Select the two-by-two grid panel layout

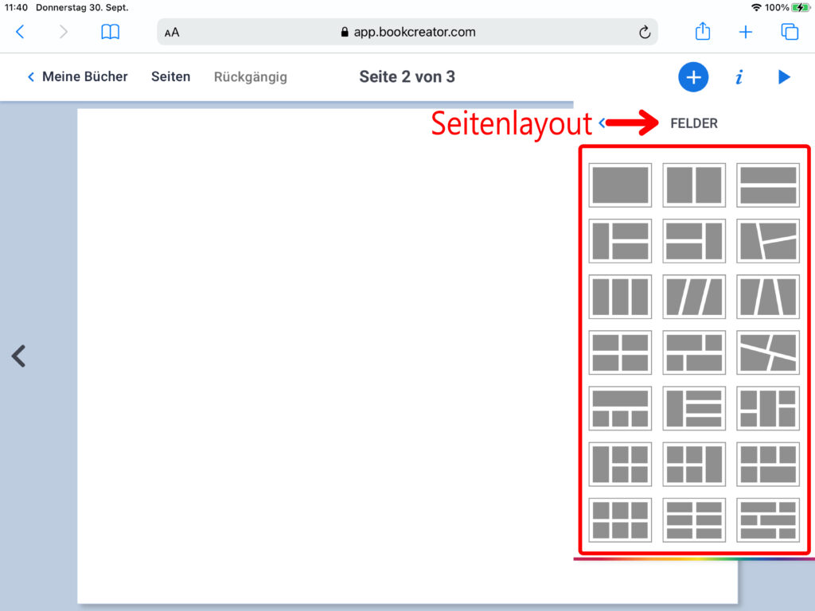click(620, 352)
